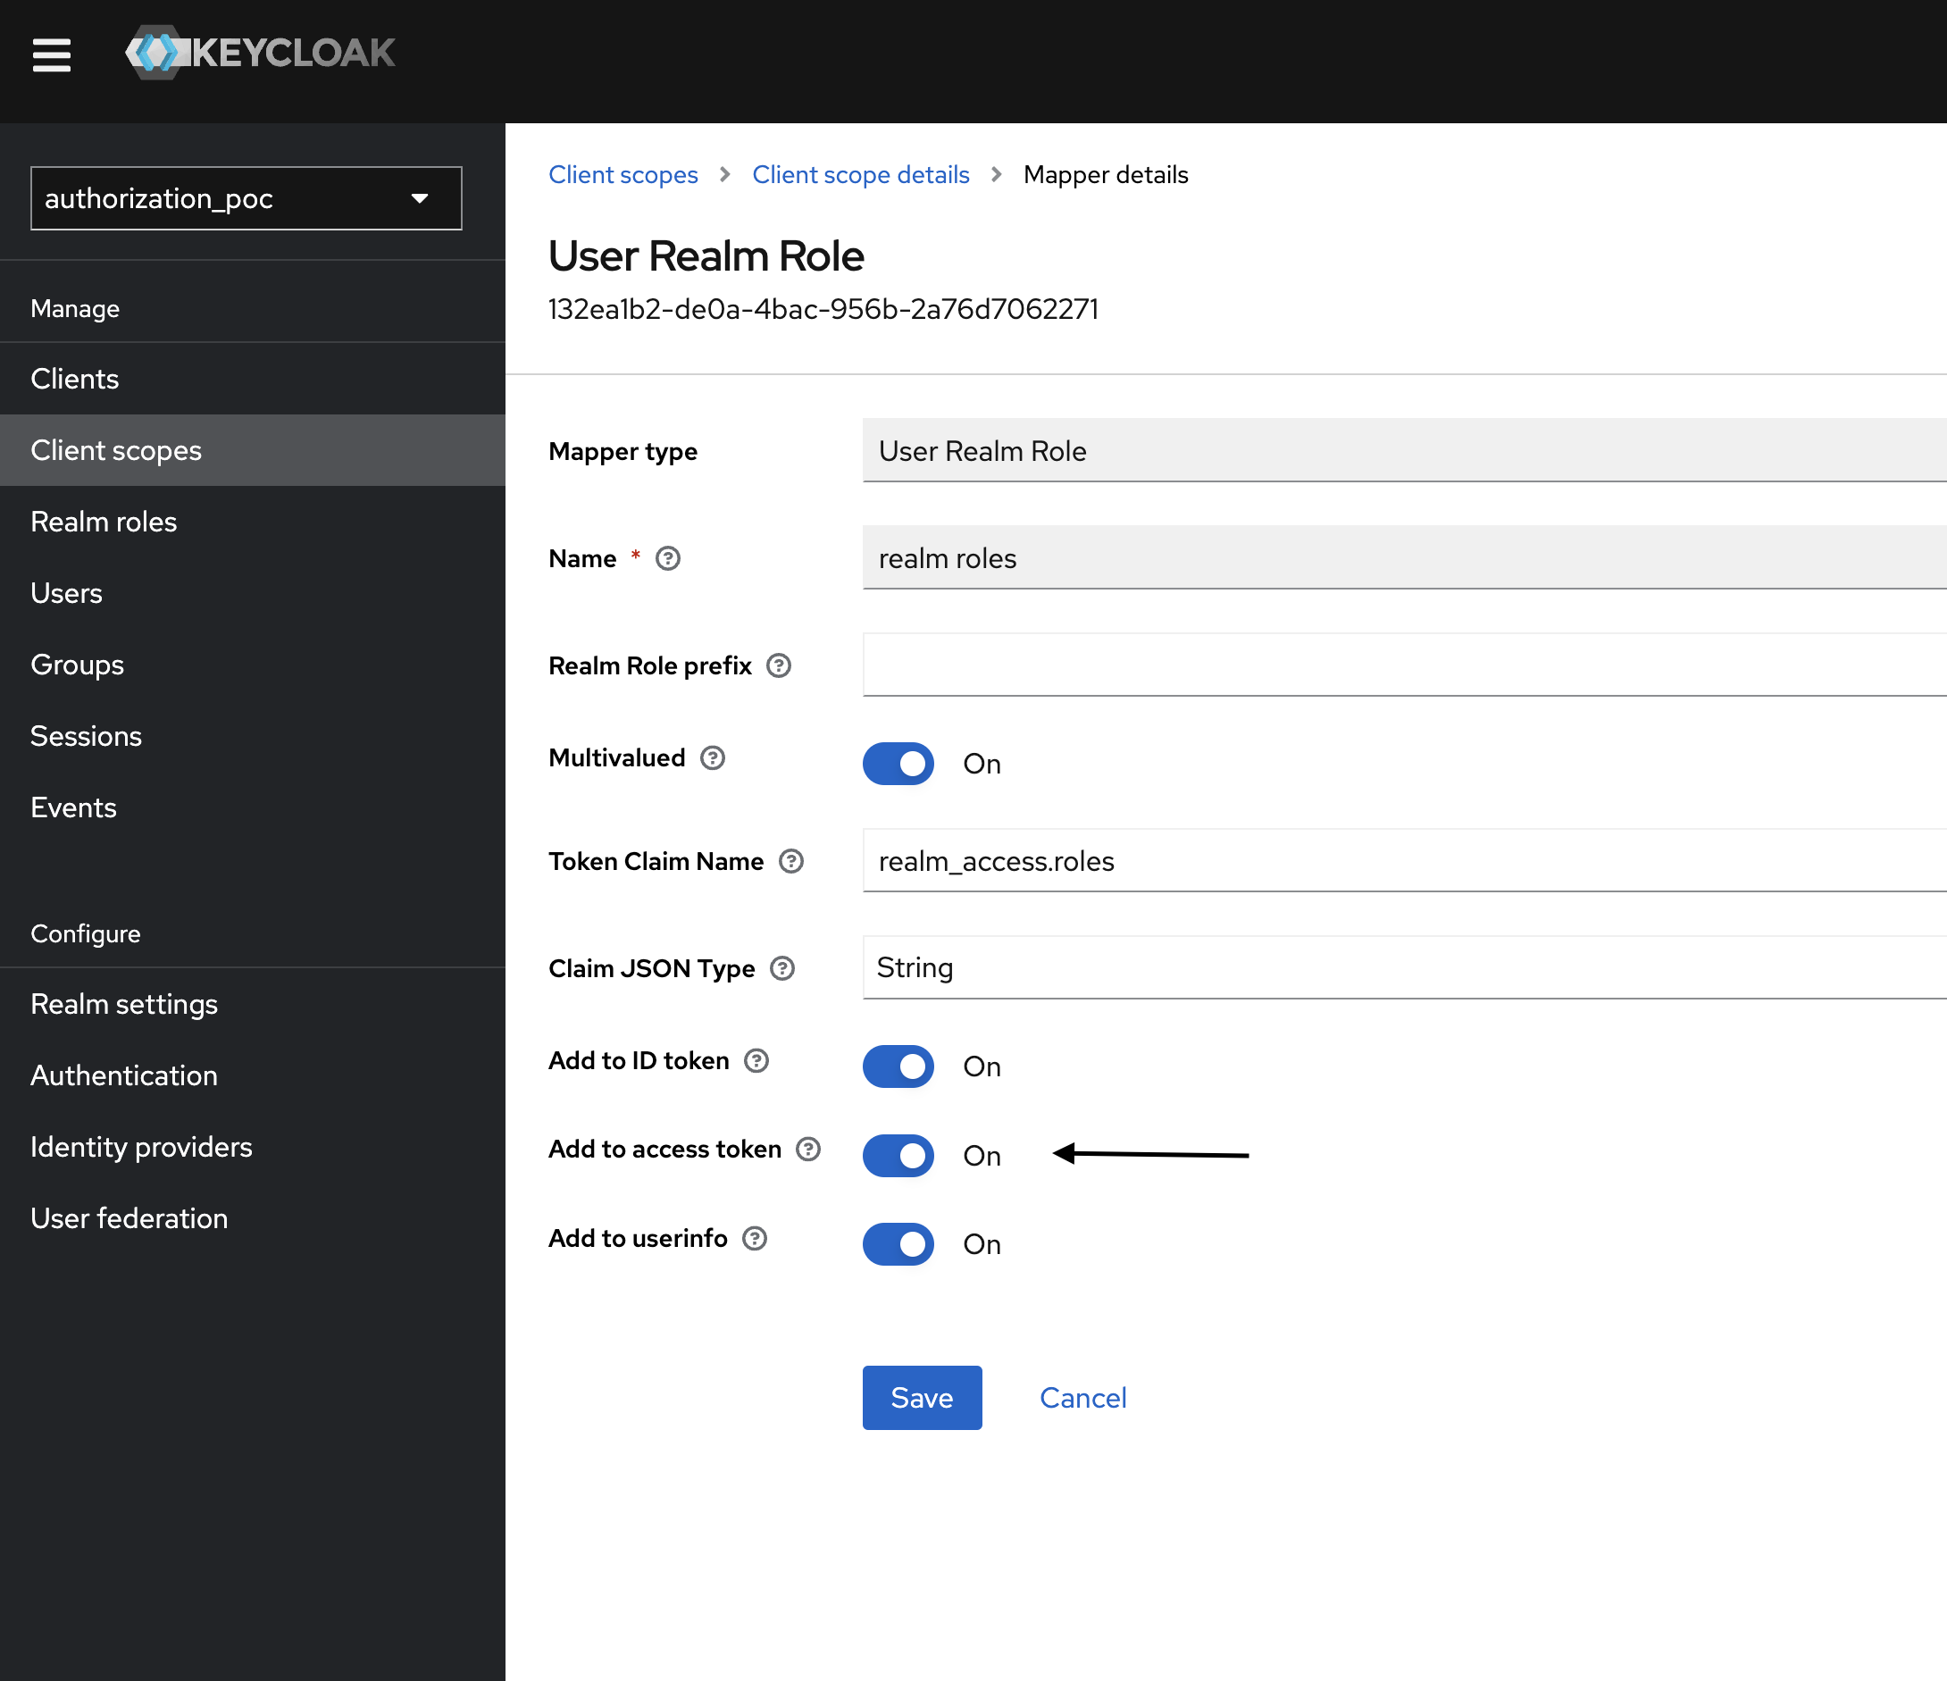Navigate to Users in the sidebar
Screen dimensions: 1947x1681
66,593
